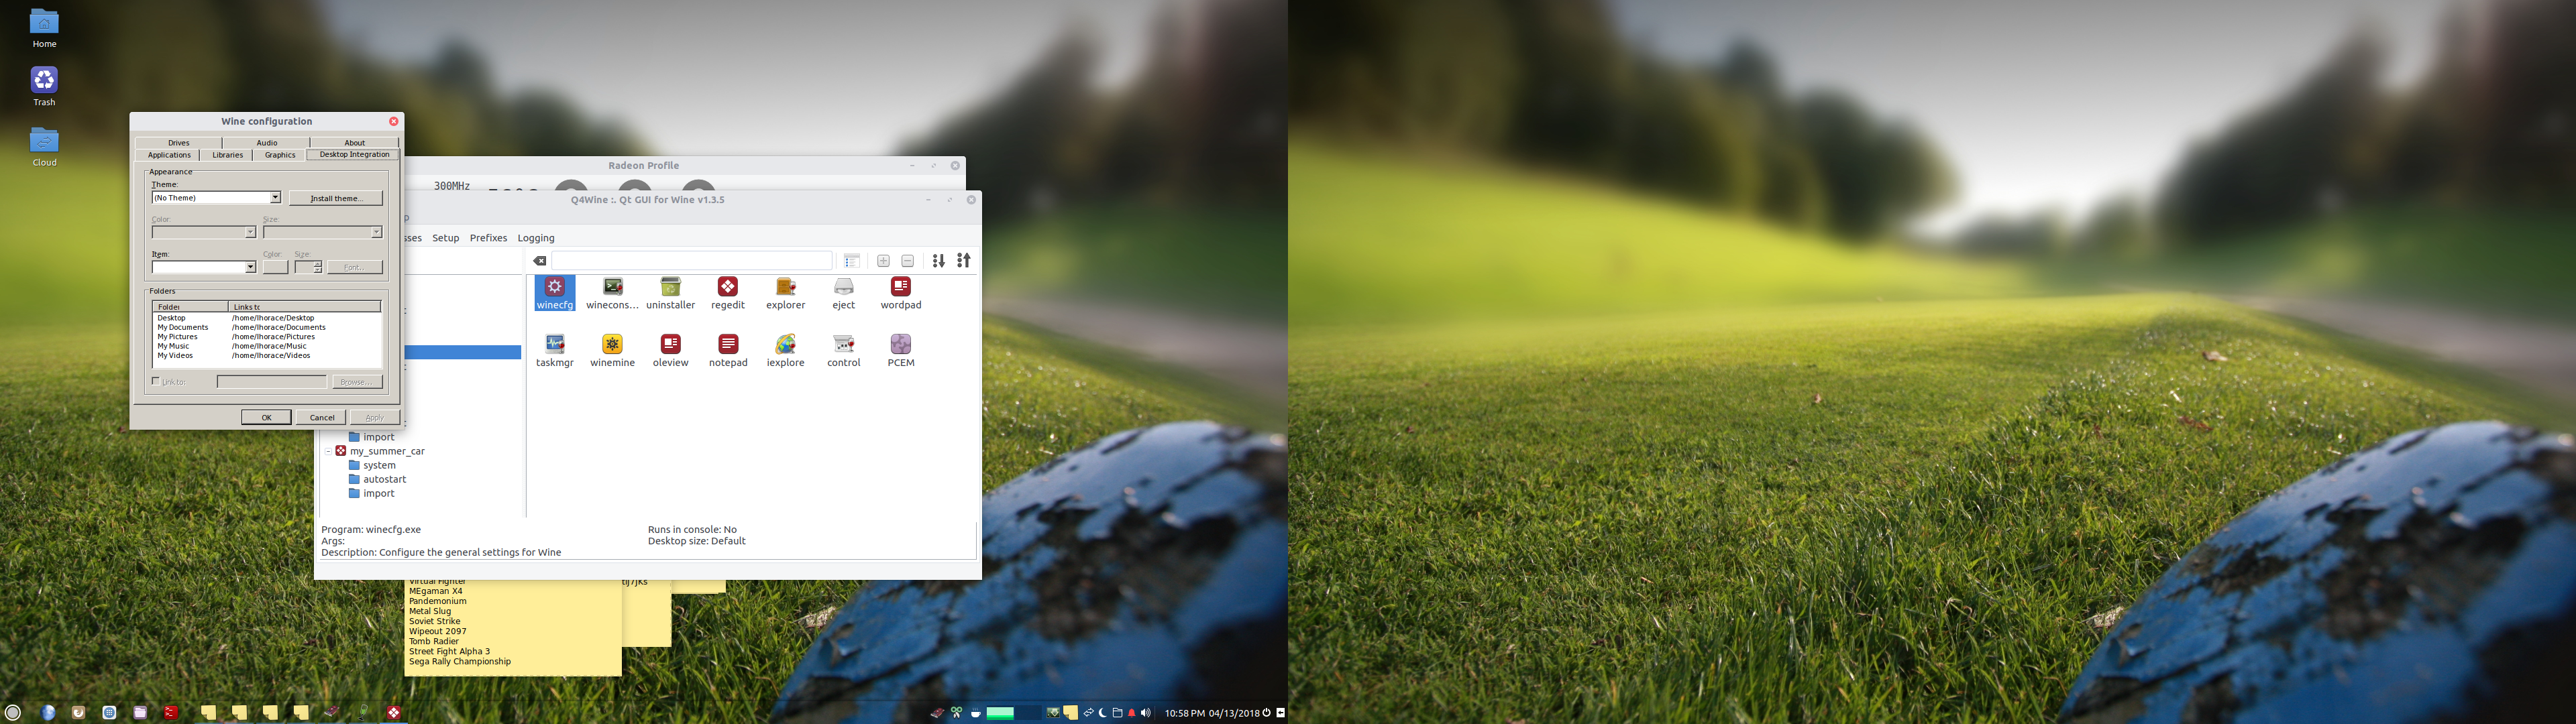Image resolution: width=2576 pixels, height=724 pixels.
Task: Open the Logging menu in Q4Wine
Action: point(536,238)
